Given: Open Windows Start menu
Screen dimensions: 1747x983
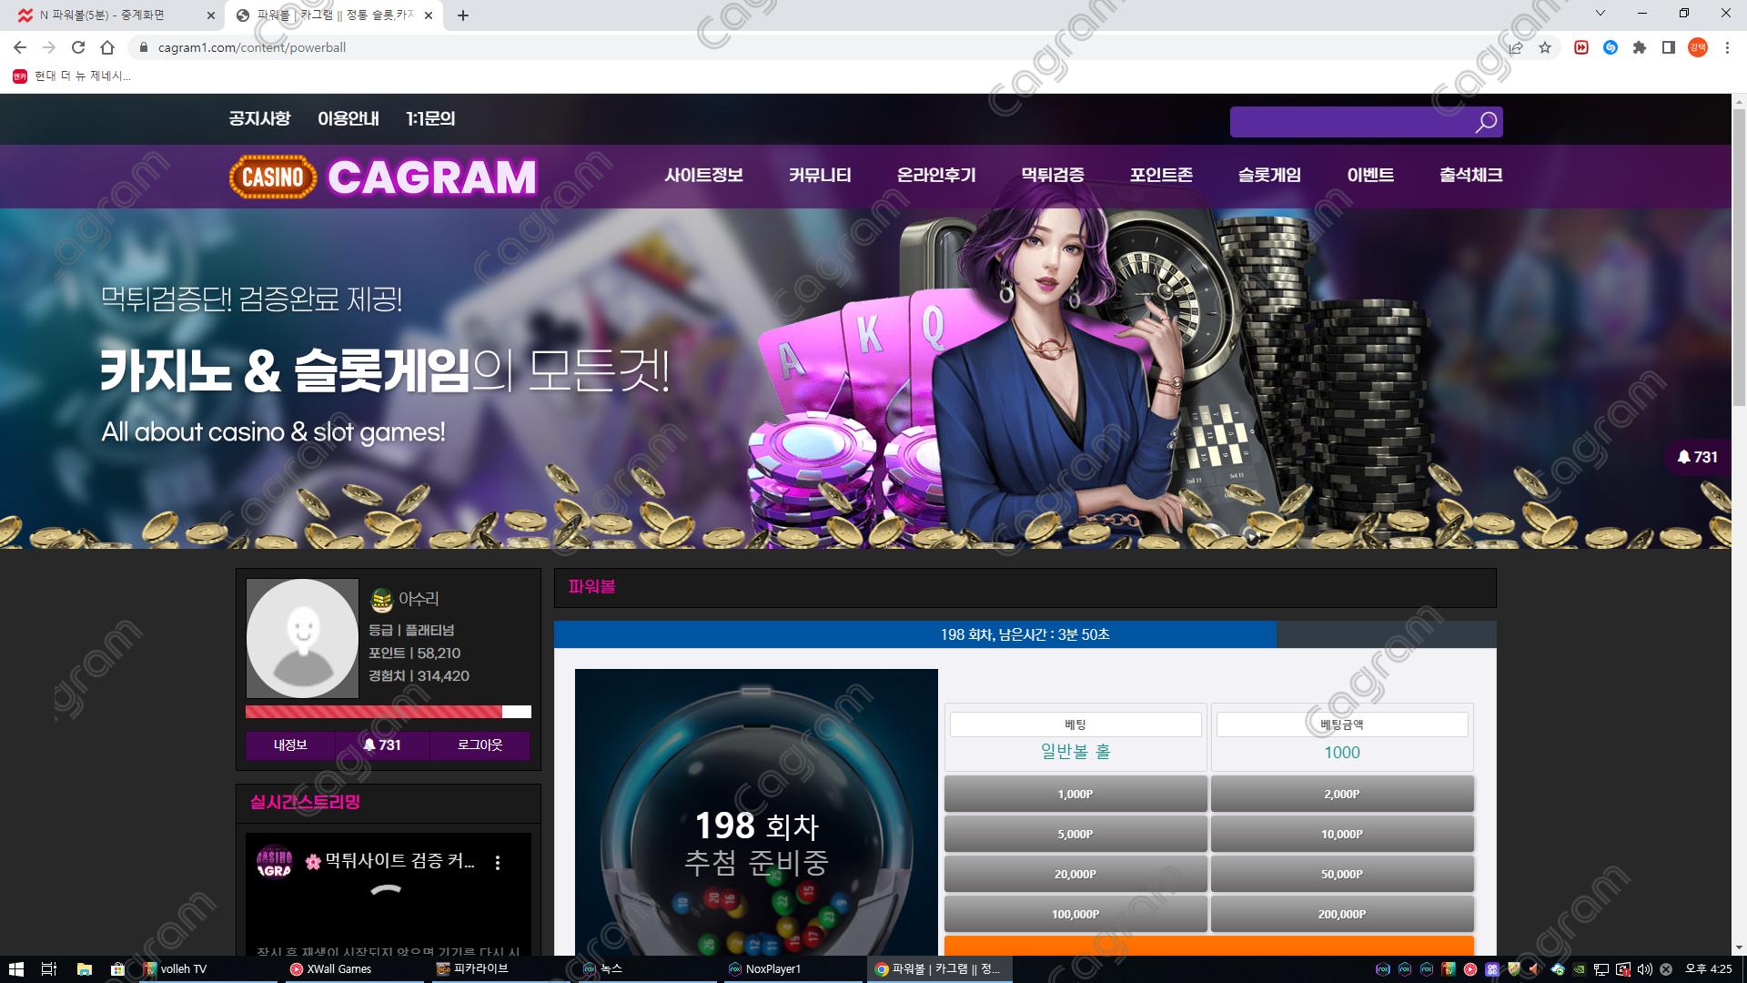Looking at the screenshot, I should point(15,968).
